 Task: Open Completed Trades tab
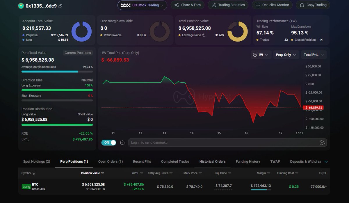175,161
